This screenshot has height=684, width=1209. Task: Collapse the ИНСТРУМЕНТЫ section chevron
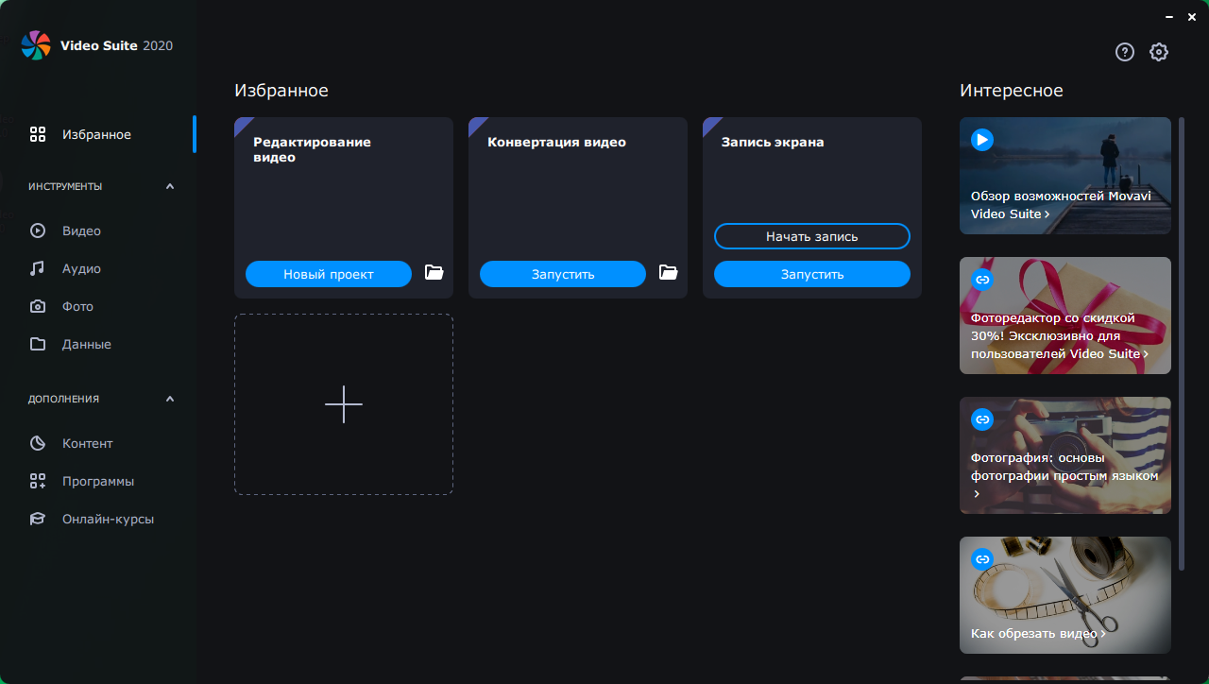(x=170, y=186)
